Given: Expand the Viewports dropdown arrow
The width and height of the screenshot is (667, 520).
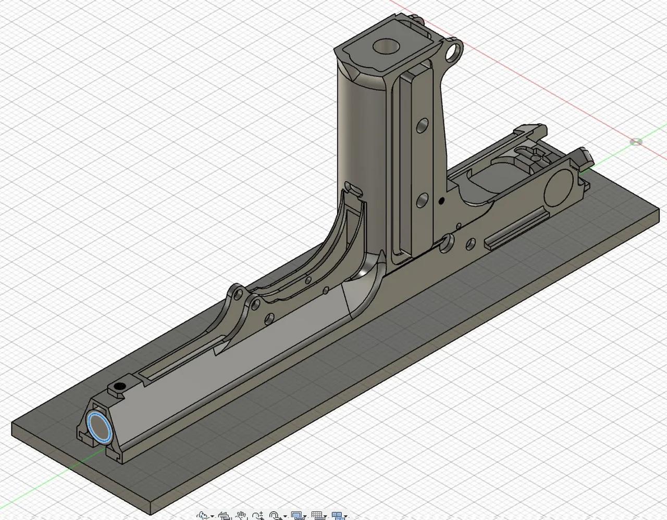Looking at the screenshot, I should click(x=346, y=516).
